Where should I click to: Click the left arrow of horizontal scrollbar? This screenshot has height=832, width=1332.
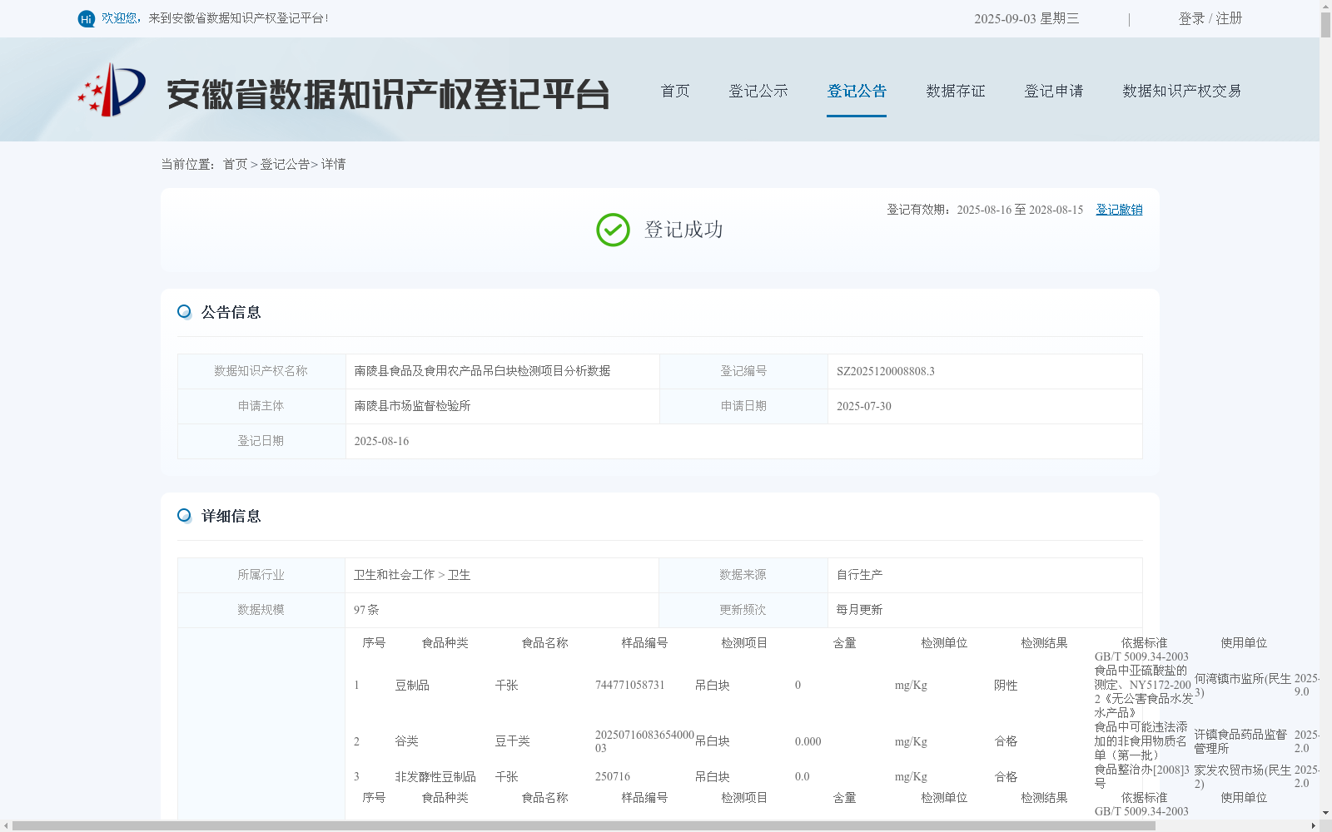pos(6,826)
